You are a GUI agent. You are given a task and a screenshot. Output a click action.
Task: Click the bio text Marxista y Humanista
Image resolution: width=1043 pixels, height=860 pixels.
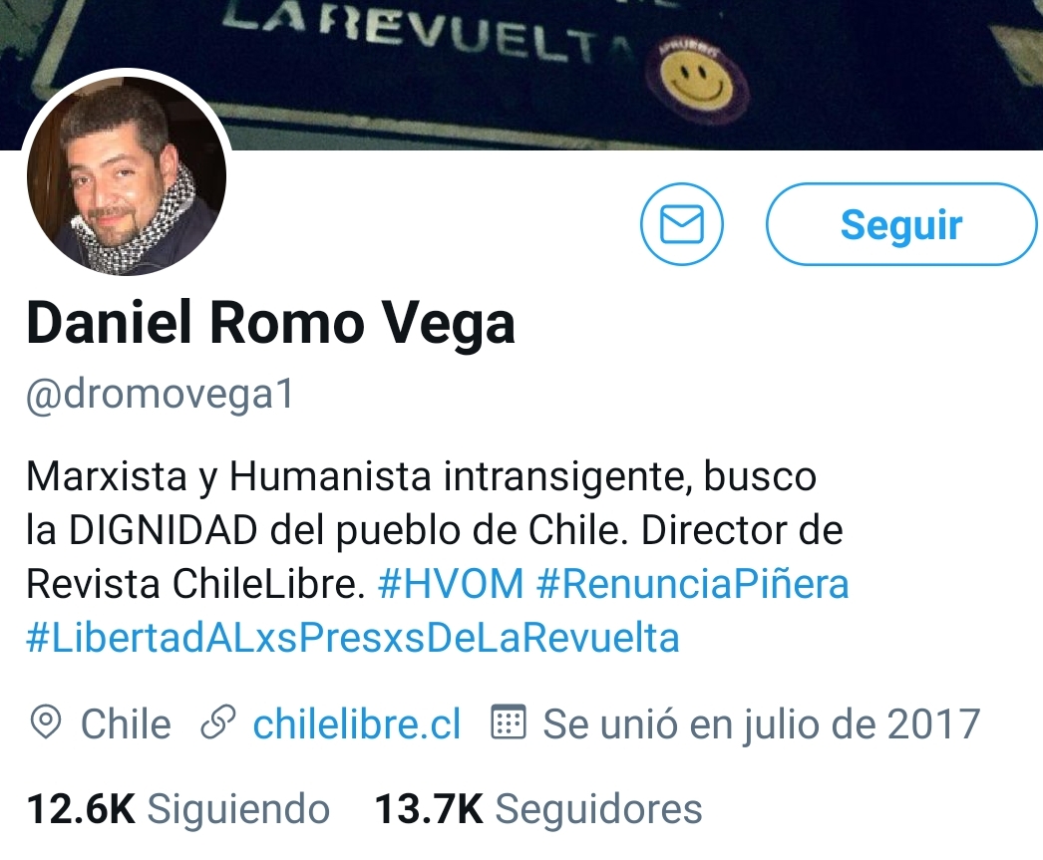(x=229, y=476)
